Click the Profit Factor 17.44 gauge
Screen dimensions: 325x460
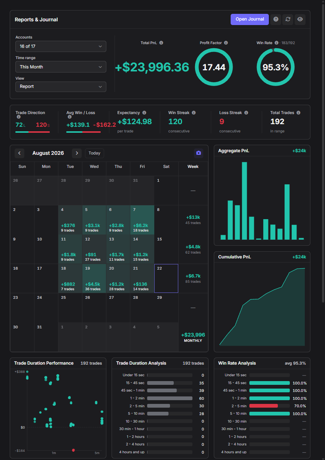214,67
